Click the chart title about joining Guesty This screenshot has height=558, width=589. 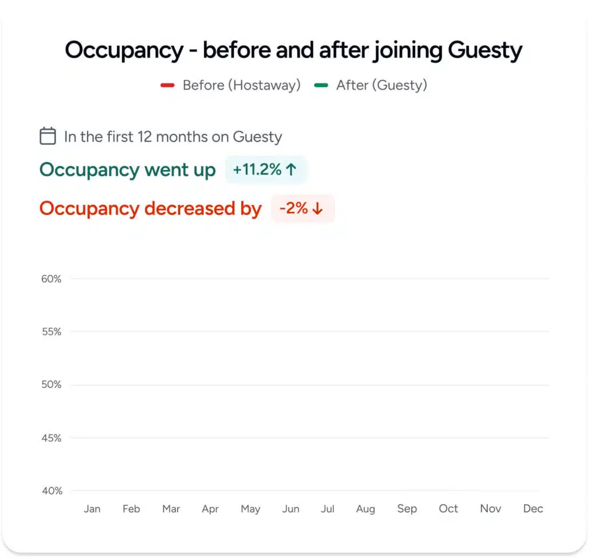(294, 50)
